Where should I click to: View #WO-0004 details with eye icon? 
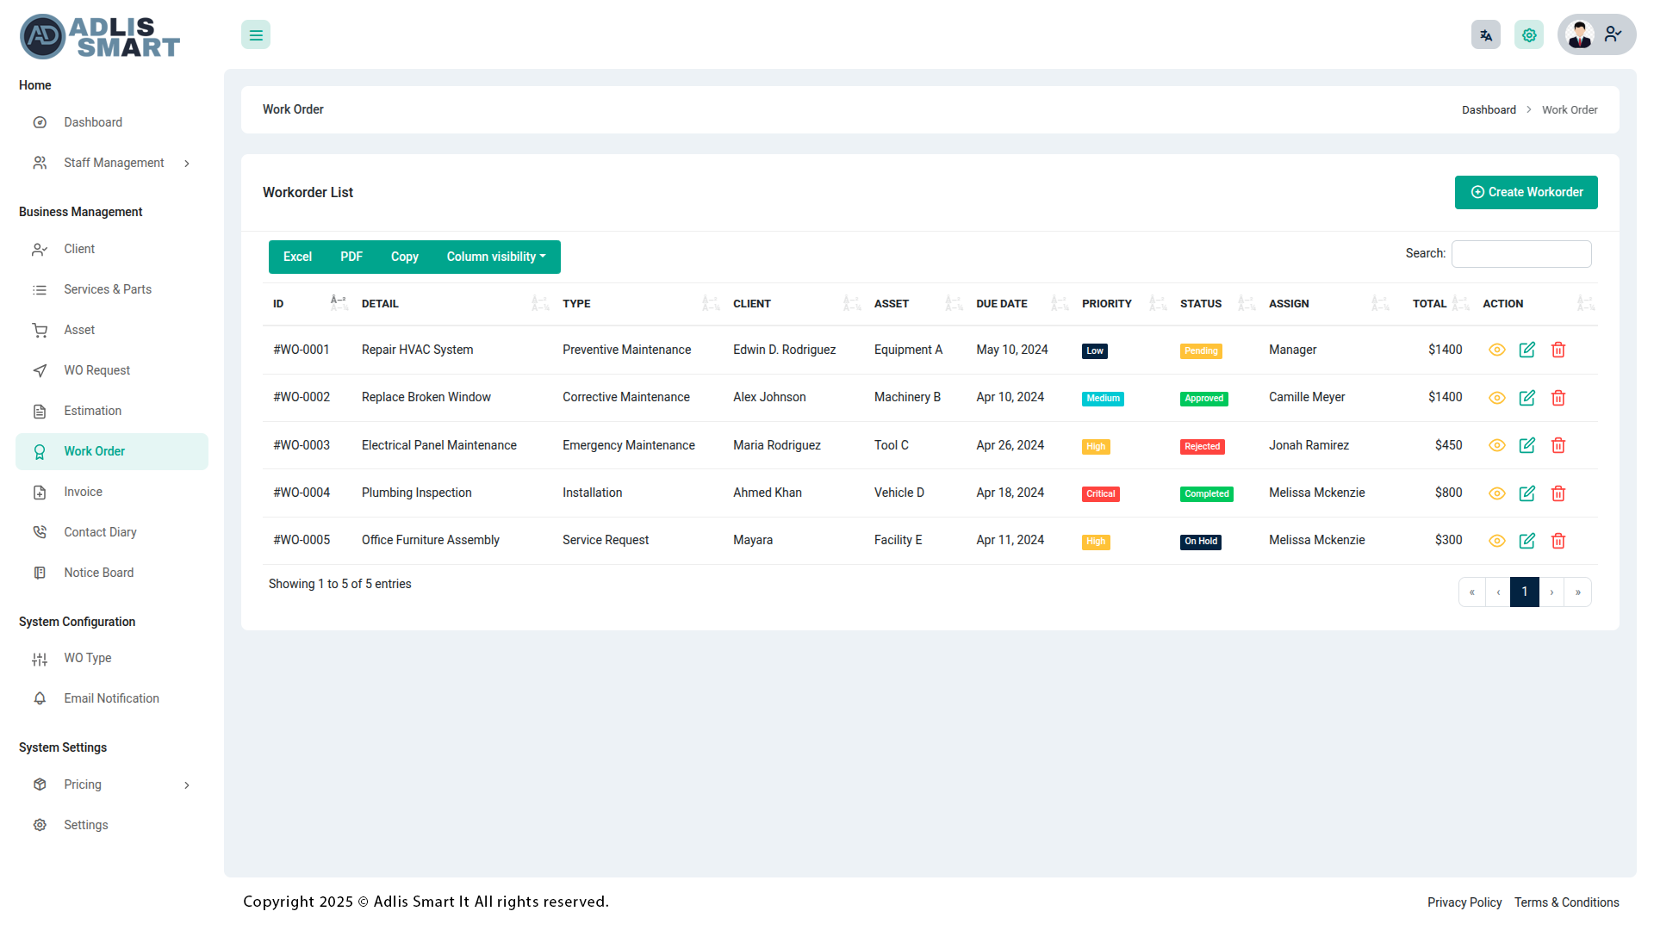[x=1496, y=493]
